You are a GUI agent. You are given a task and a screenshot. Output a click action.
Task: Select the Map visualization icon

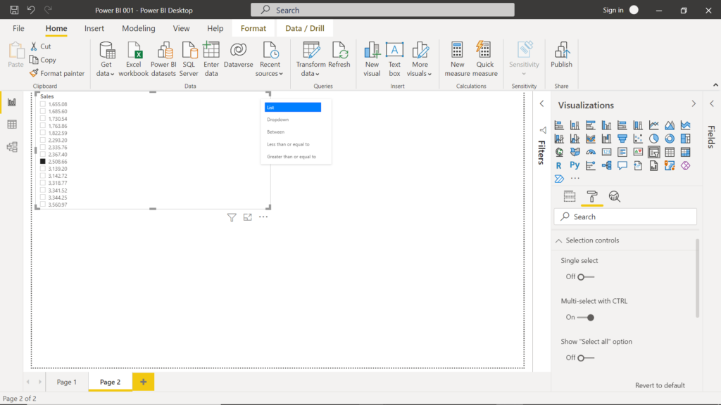tap(560, 152)
